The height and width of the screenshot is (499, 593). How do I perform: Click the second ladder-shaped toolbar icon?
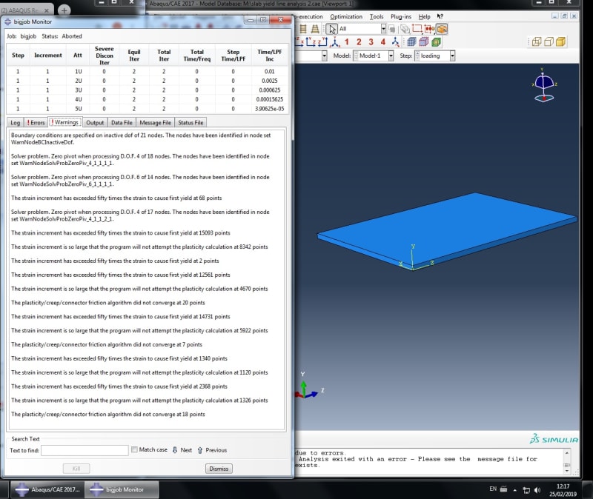314,29
